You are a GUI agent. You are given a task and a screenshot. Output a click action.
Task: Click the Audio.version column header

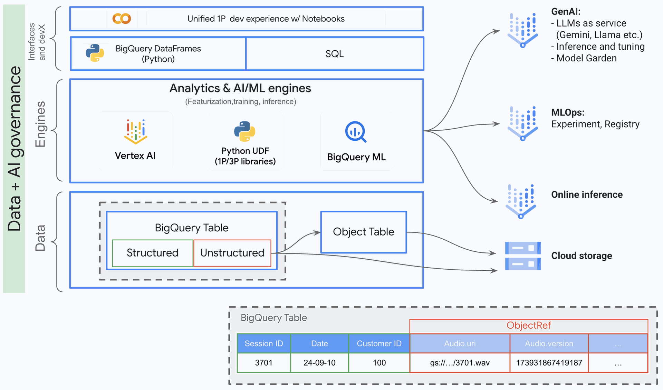(549, 343)
